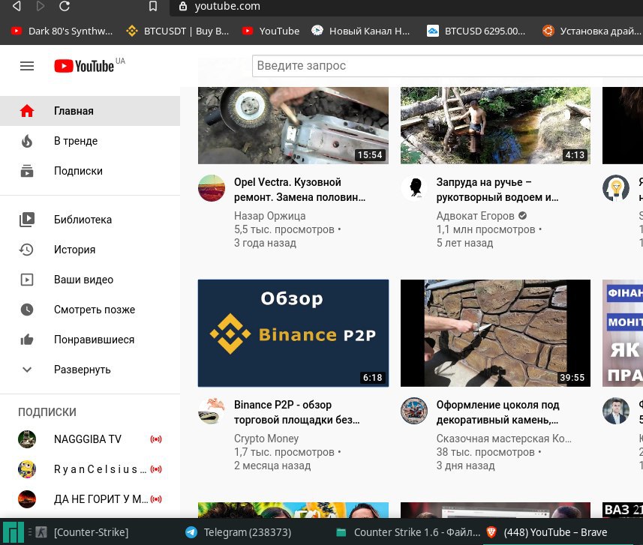
Task: Switch to [Counter-Strike] taskbar window
Action: point(83,532)
